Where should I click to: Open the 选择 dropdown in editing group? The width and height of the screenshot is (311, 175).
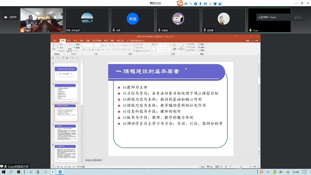[202, 50]
